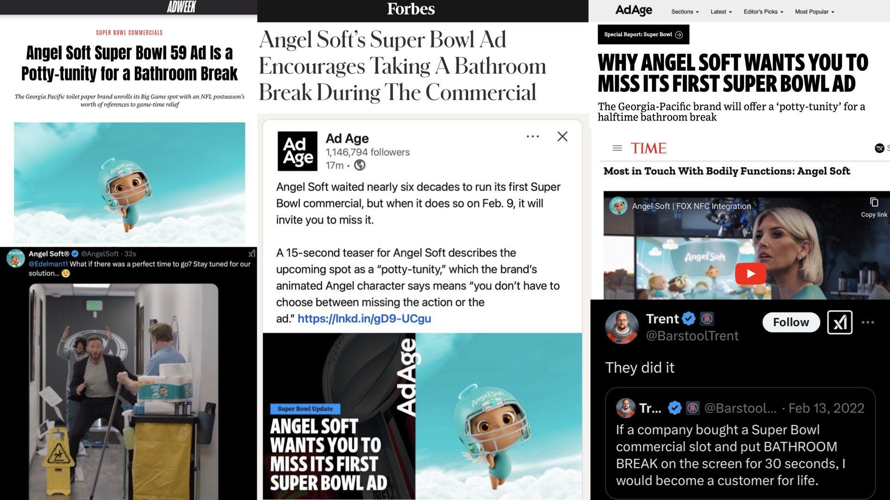The image size is (890, 500).
Task: Open more options dots on Trent's tweet
Action: click(868, 322)
